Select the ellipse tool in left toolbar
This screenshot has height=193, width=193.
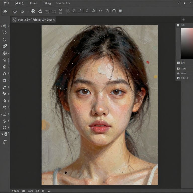(x=5, y=39)
